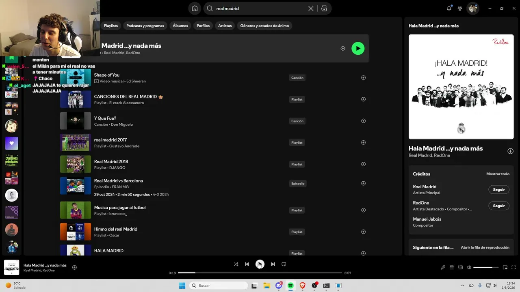
Task: Filter results by Artistas
Action: [225, 26]
